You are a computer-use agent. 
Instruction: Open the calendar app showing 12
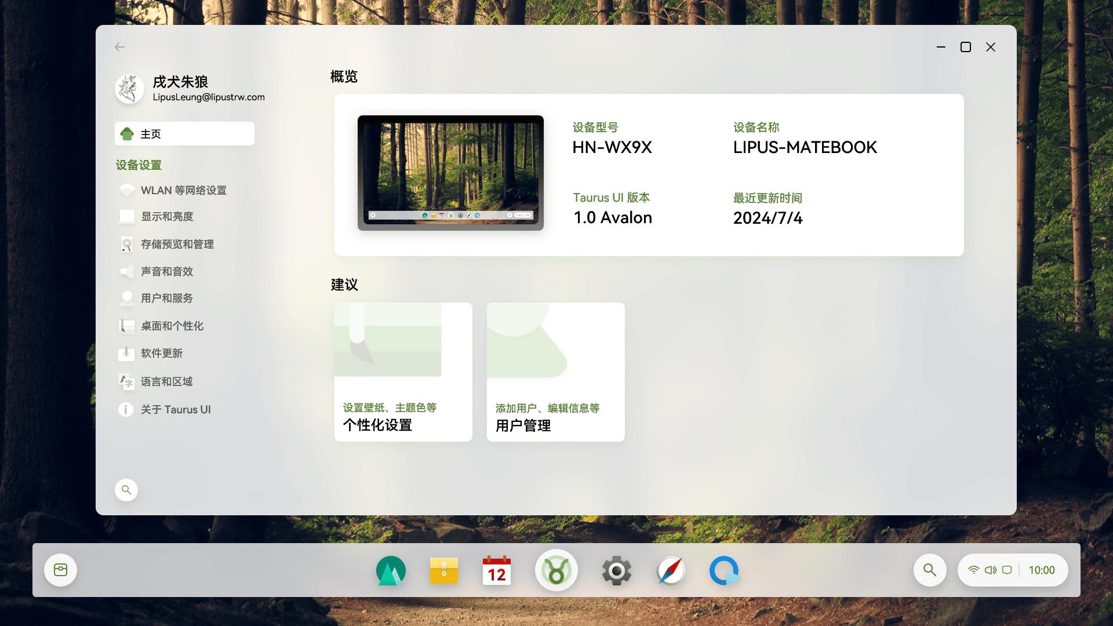(497, 571)
